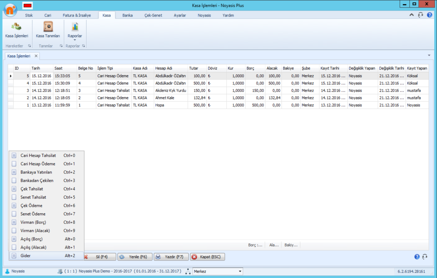Open the document tab list dropdown arrow
437x278 pixels.
click(x=429, y=55)
